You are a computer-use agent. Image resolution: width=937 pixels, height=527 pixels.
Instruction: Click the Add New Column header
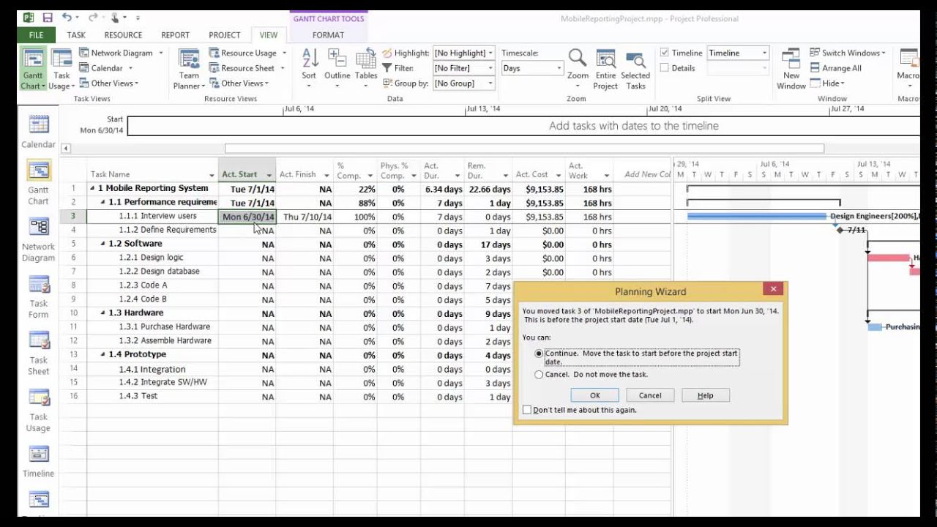coord(647,174)
